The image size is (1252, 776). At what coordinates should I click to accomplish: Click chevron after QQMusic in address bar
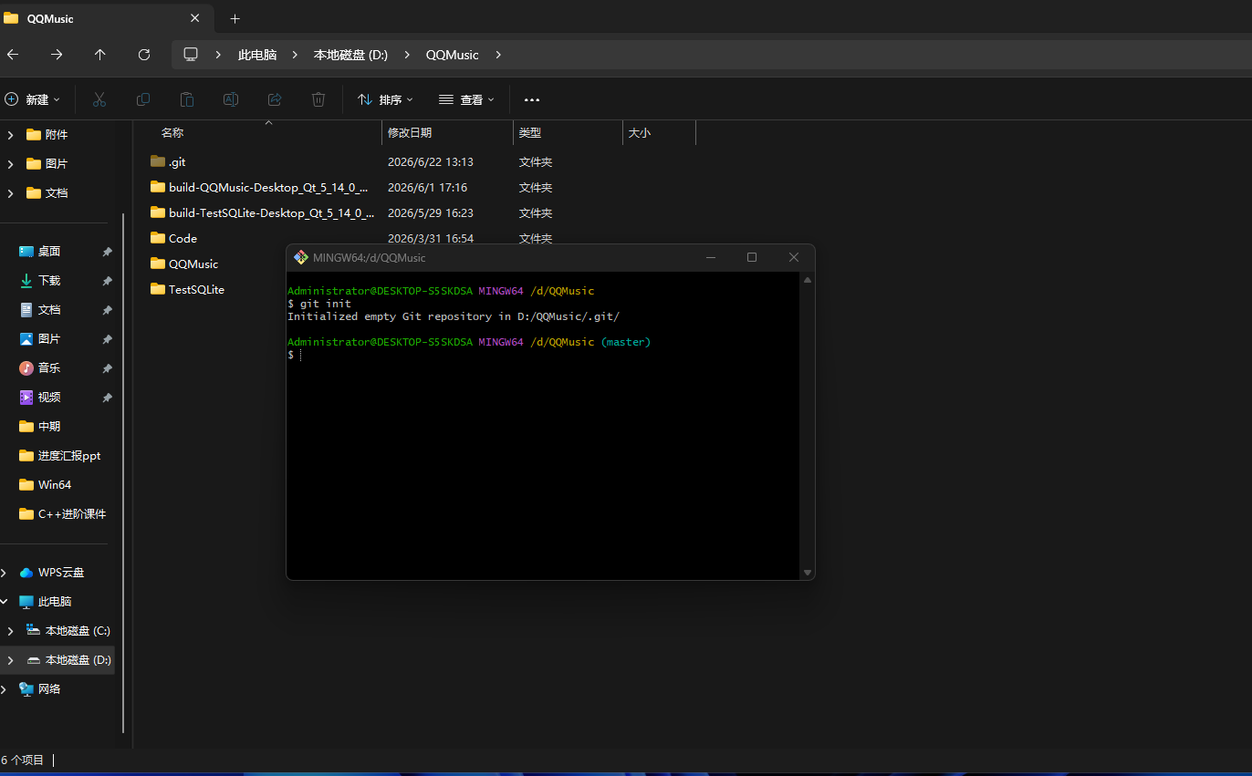coord(498,55)
